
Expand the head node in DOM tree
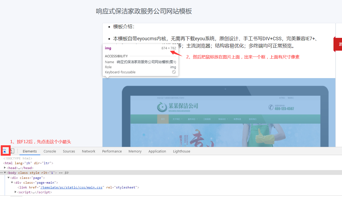pyautogui.click(x=5, y=168)
